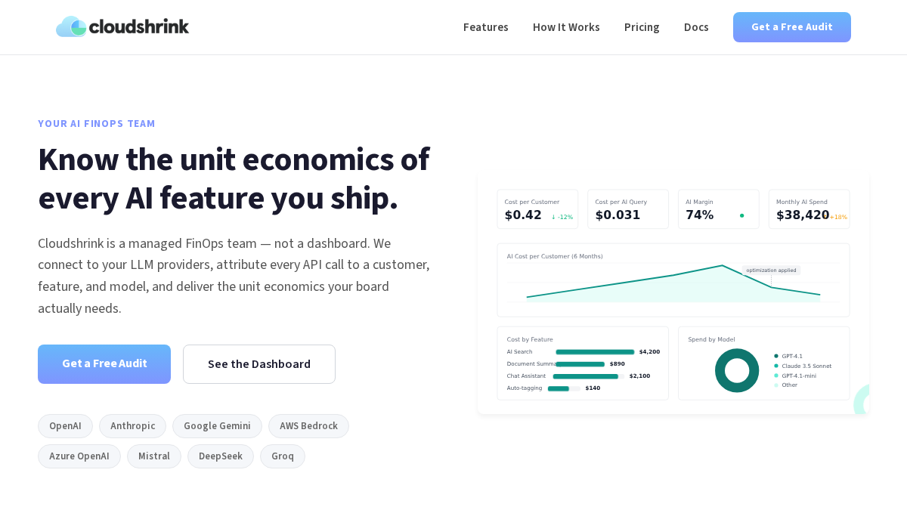The image size is (907, 510).
Task: Select the Mistral chip
Action: (154, 456)
